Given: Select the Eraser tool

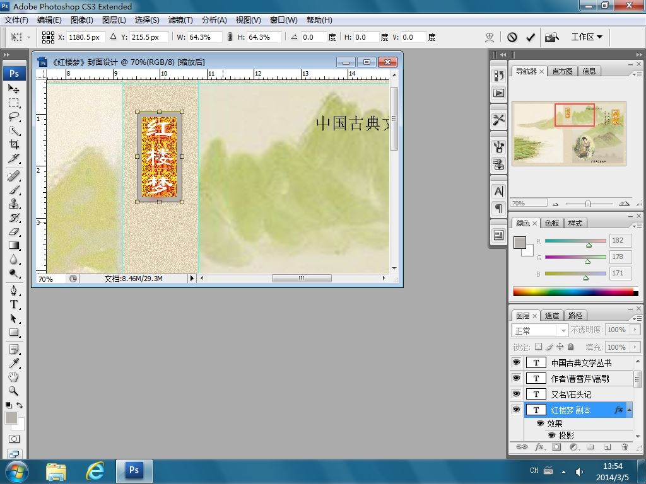Looking at the screenshot, I should click(14, 232).
